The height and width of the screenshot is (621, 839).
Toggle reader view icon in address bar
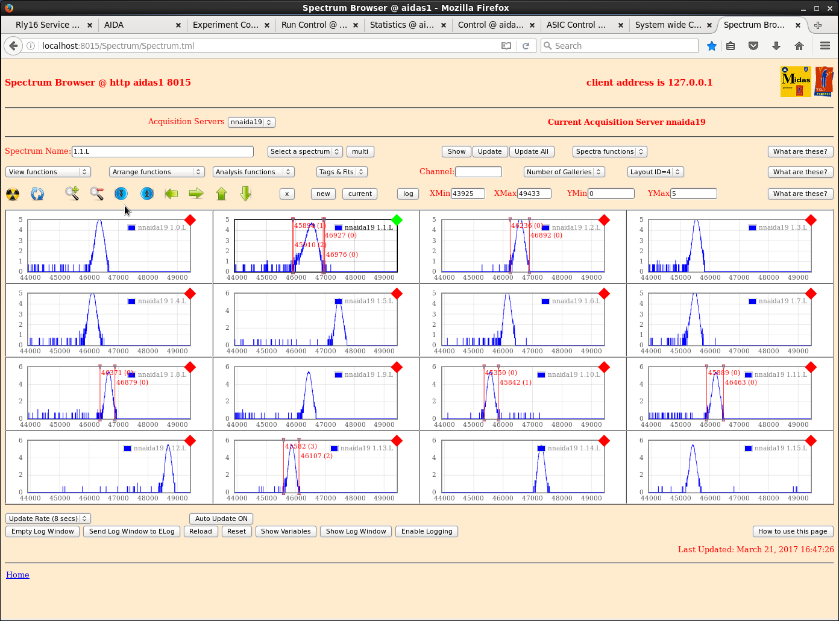tap(506, 46)
